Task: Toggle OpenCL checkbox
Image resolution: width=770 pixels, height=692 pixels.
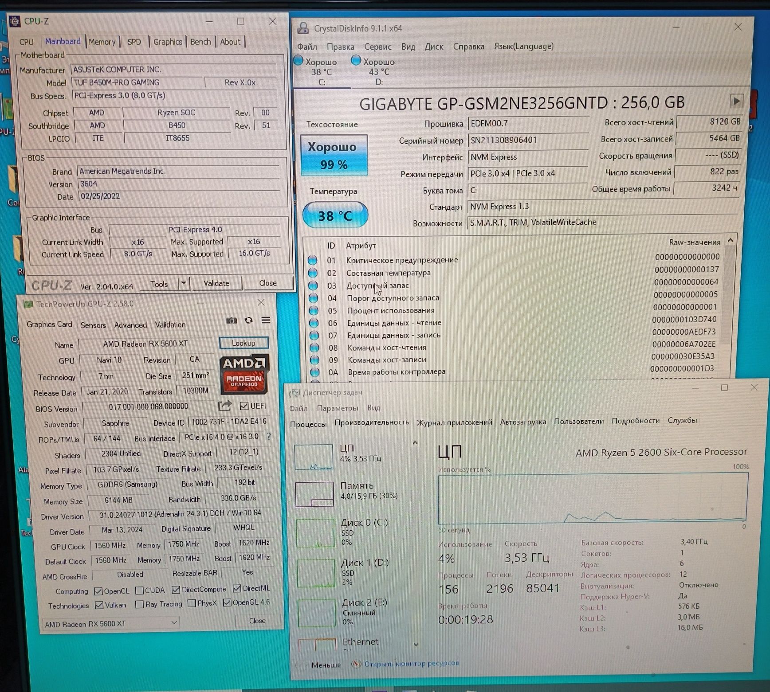Action: [98, 591]
